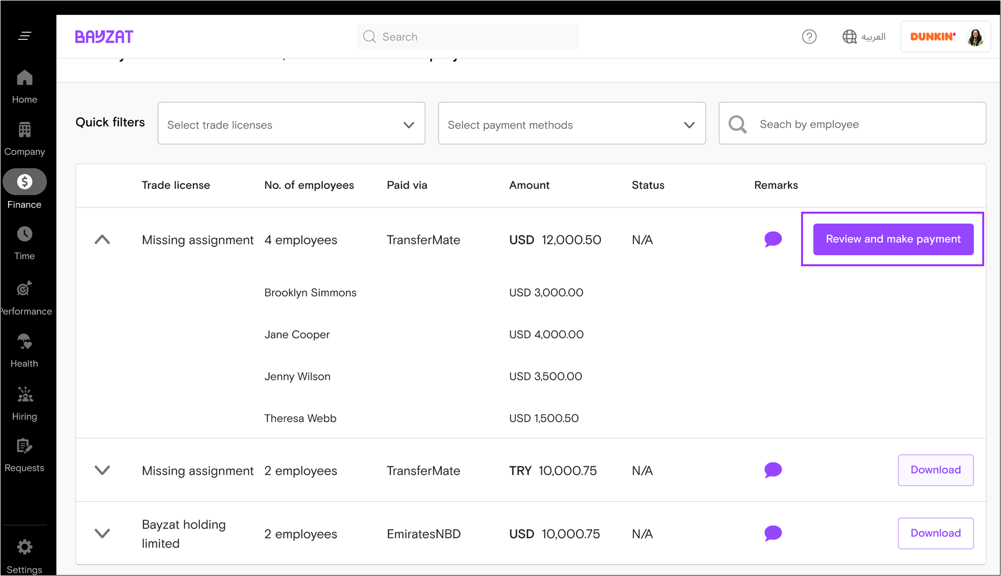Open the Company section icon
Screen dimensions: 1001x576
pos(24,131)
